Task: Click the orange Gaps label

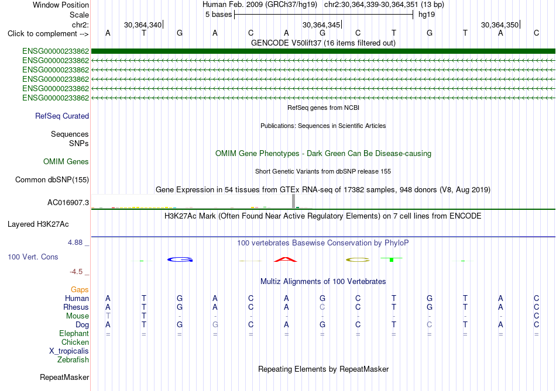Action: pos(80,290)
